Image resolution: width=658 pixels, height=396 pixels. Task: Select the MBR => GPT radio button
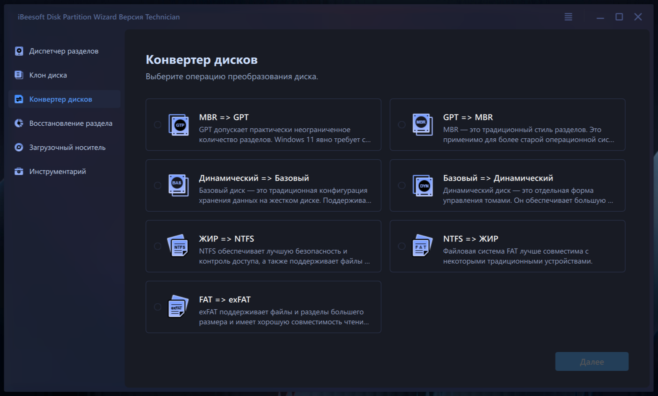point(158,125)
